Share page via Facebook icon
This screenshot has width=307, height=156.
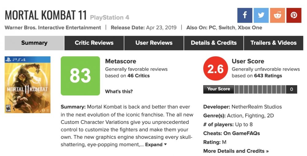click(245, 15)
